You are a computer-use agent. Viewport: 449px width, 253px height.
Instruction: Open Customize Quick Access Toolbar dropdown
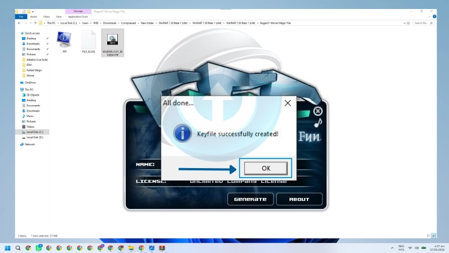pyautogui.click(x=33, y=11)
